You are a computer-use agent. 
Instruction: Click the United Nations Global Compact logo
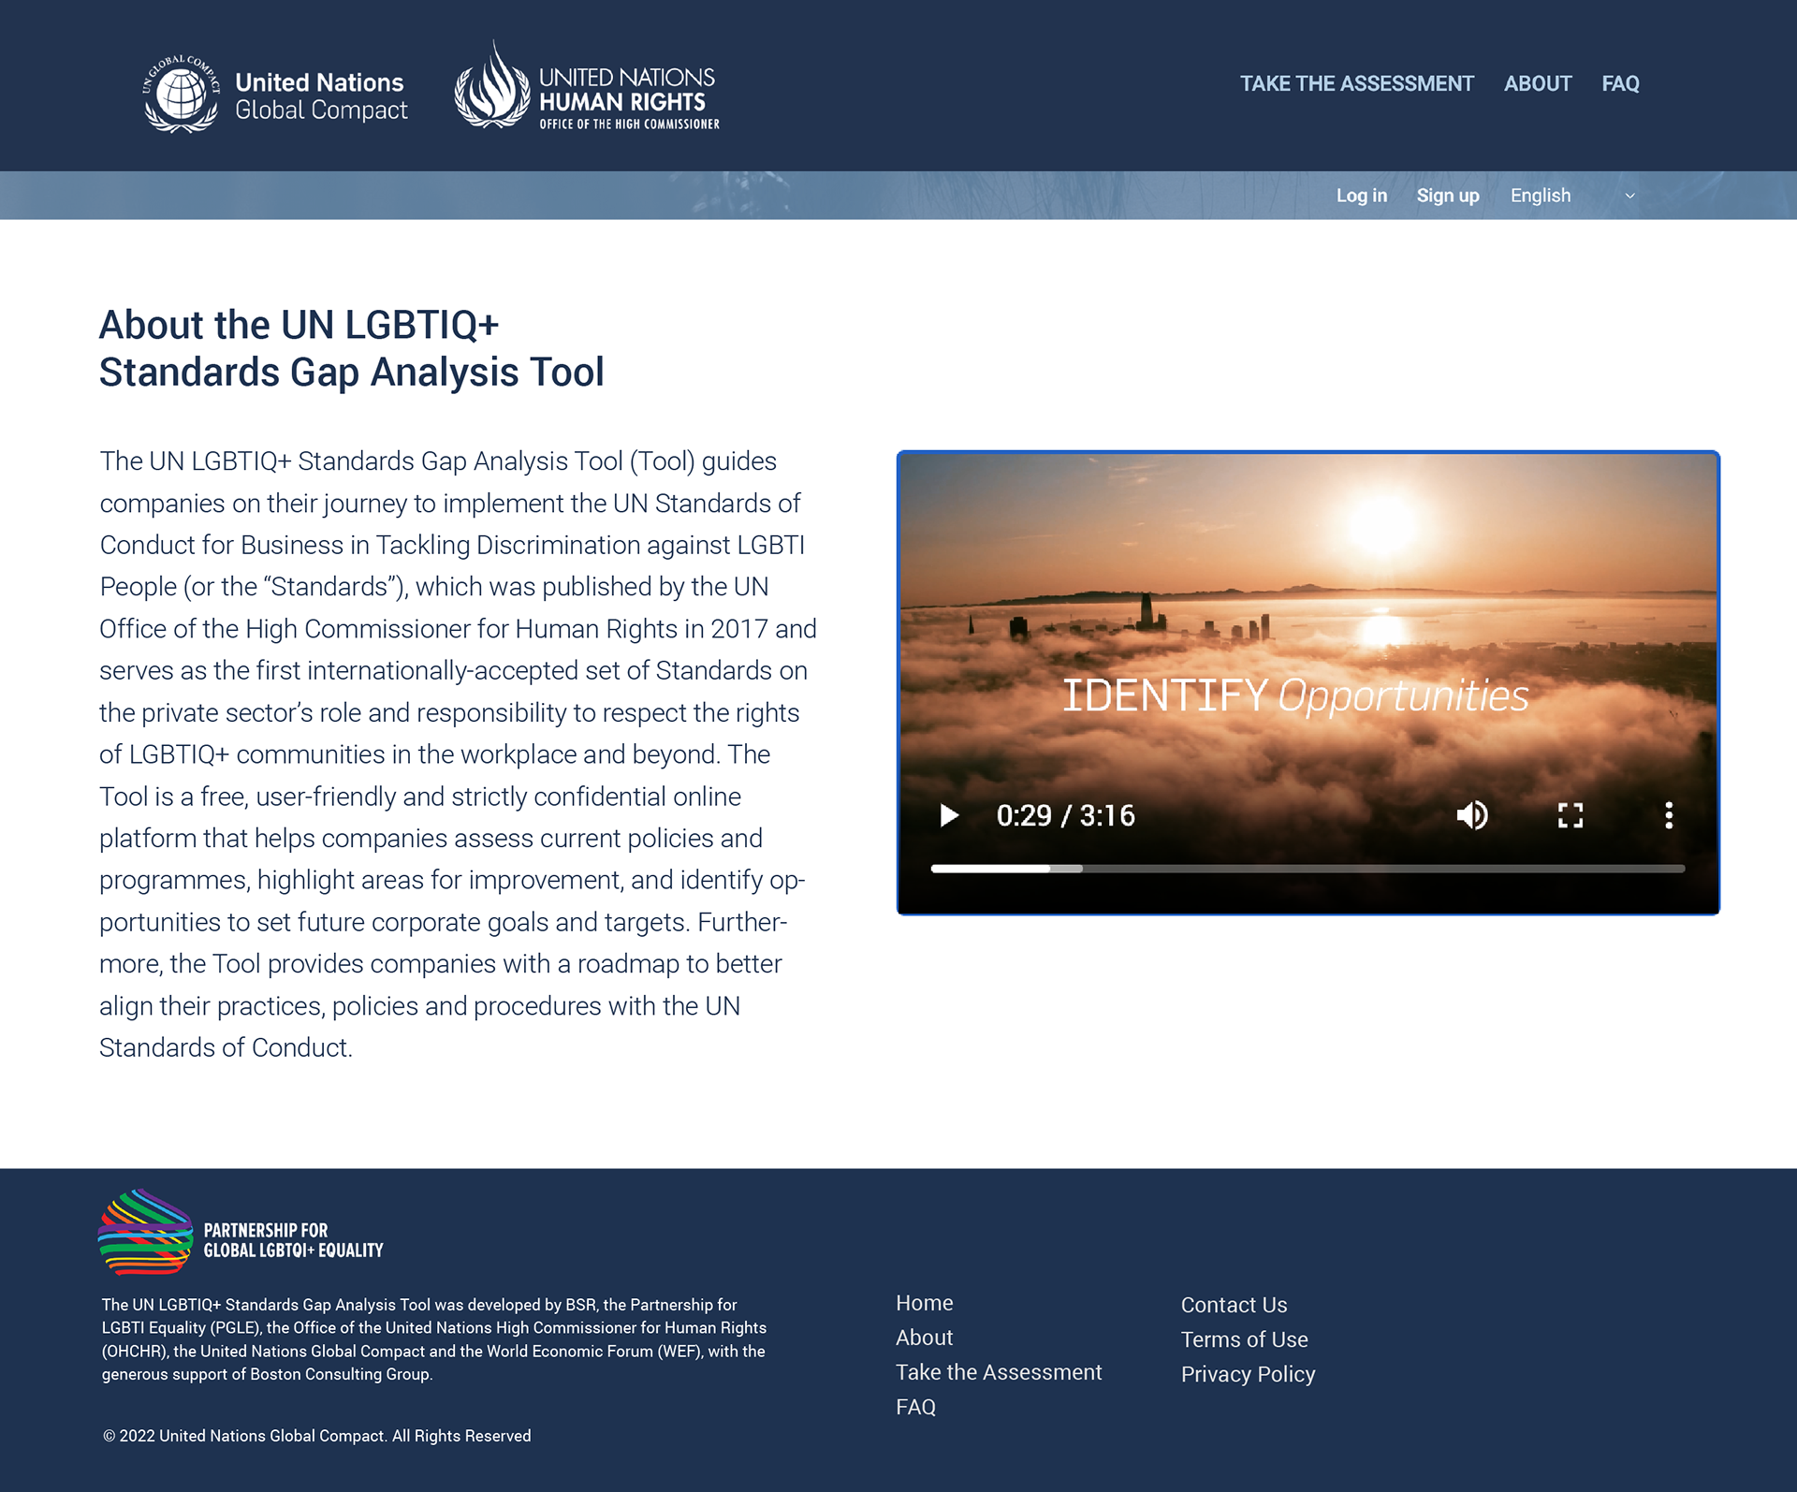[x=274, y=94]
